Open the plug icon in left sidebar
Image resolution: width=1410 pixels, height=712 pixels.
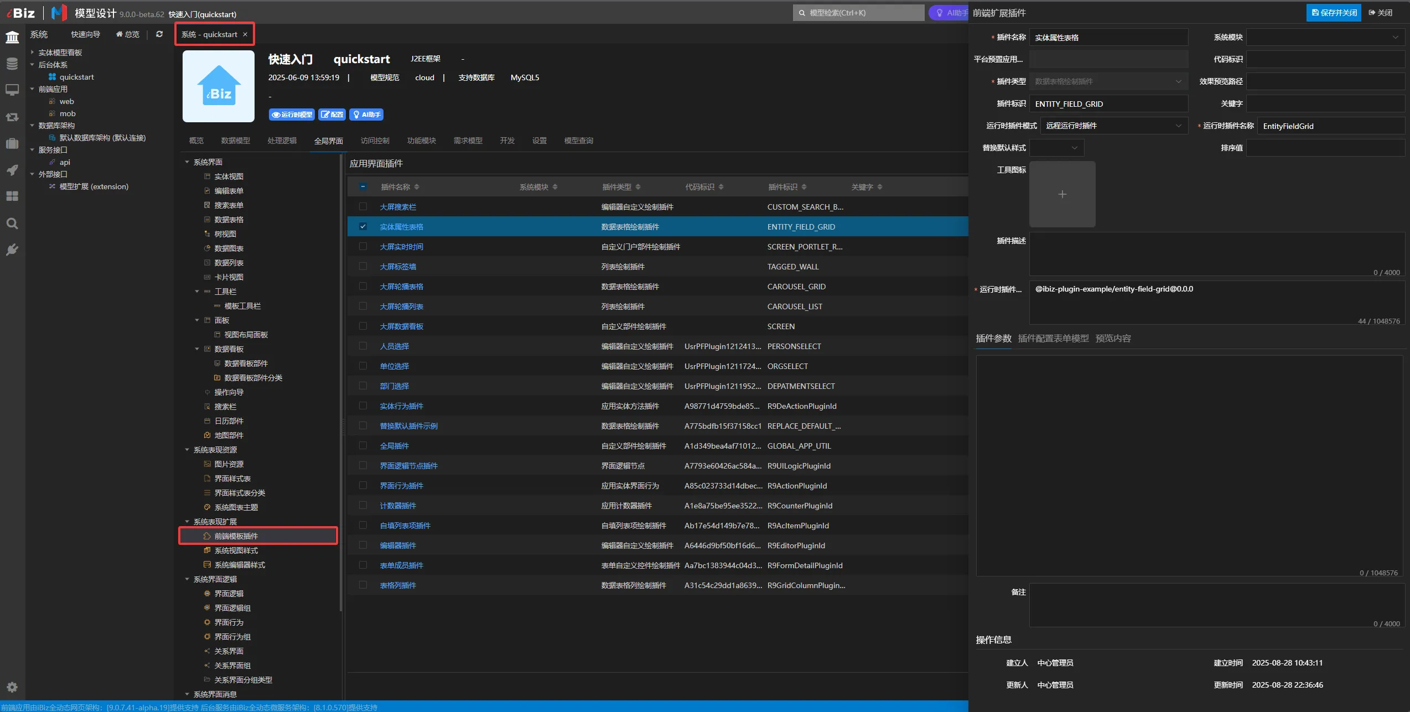point(12,250)
